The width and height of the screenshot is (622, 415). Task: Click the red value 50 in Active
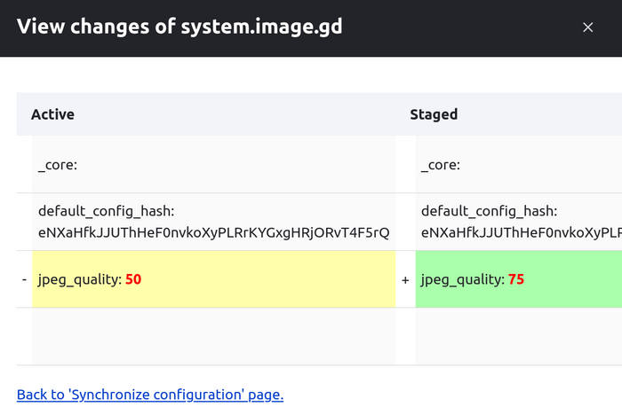point(133,279)
